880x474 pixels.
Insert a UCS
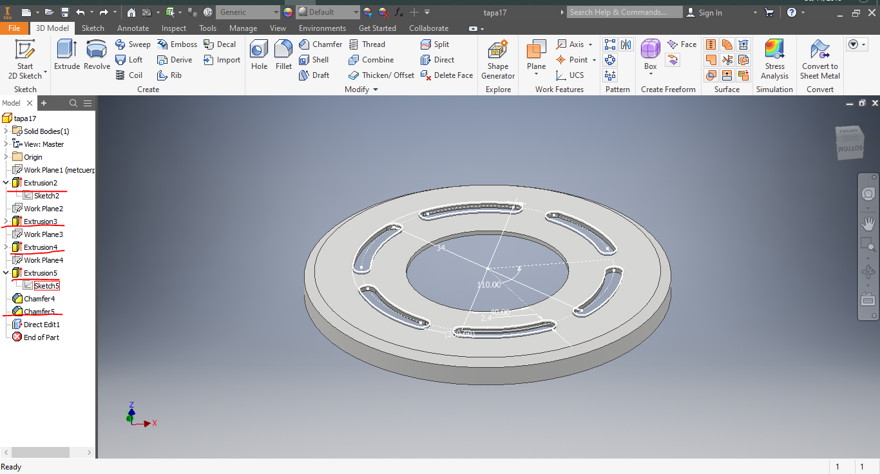(x=569, y=75)
